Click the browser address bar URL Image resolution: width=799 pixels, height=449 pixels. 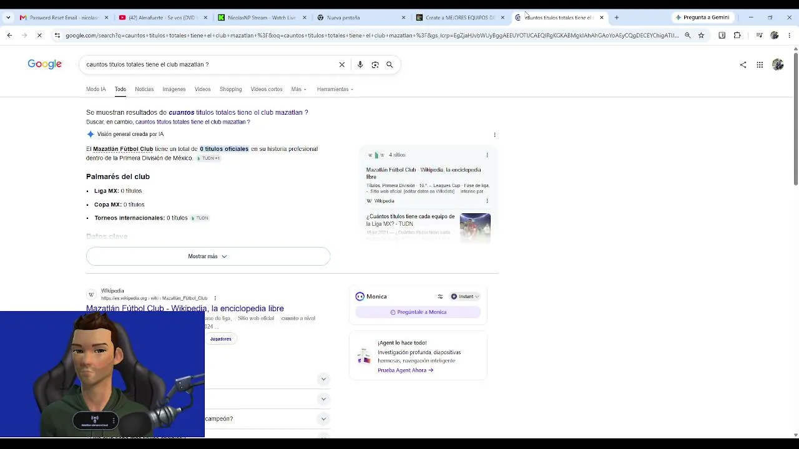click(x=371, y=36)
